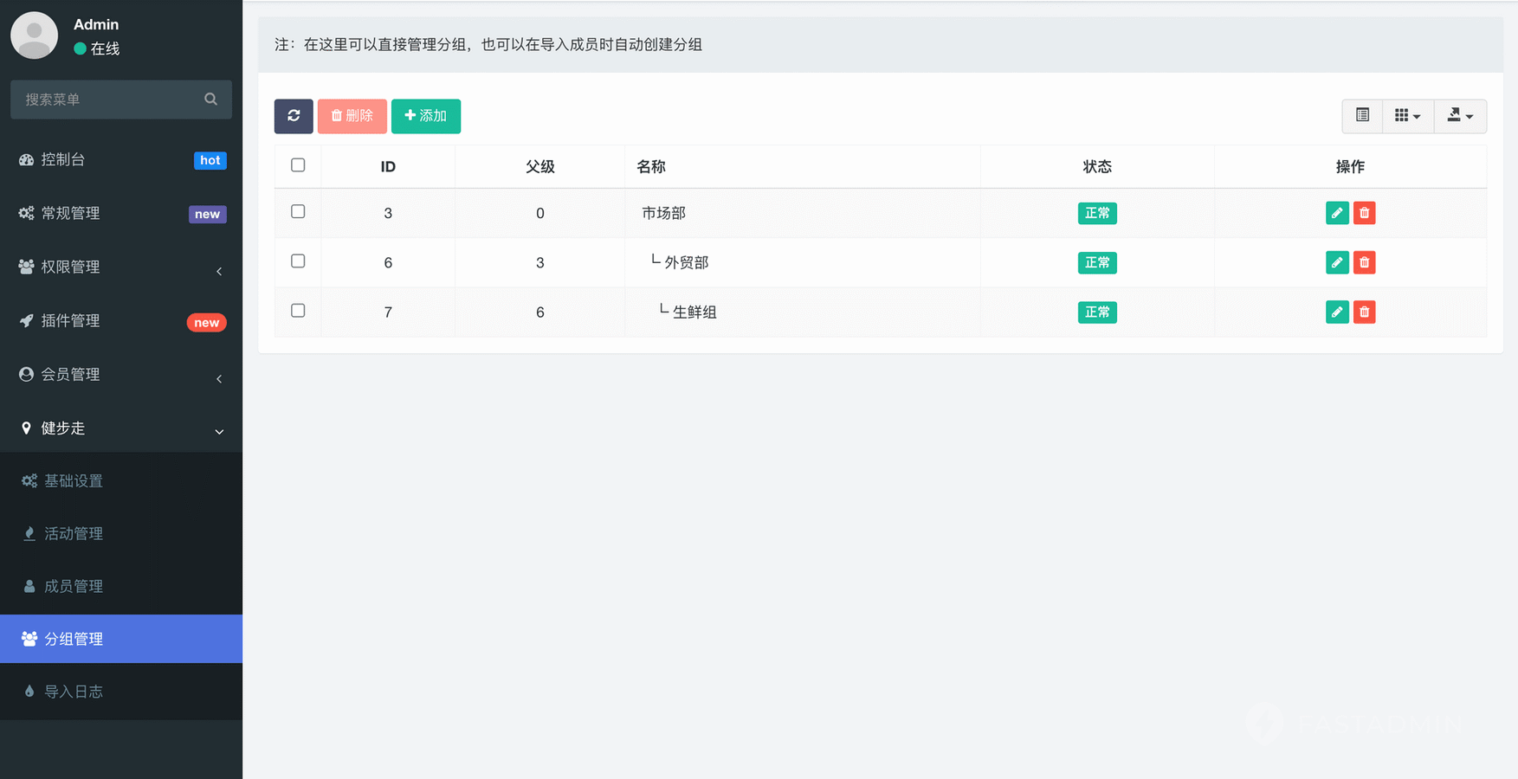Click the 删除 button in toolbar
Viewport: 1518px width, 779px height.
(x=352, y=116)
